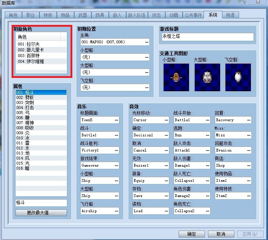Viewport: 268px width, 240px height.
Task: Change the Load sound effect
Action: [x=150, y=211]
